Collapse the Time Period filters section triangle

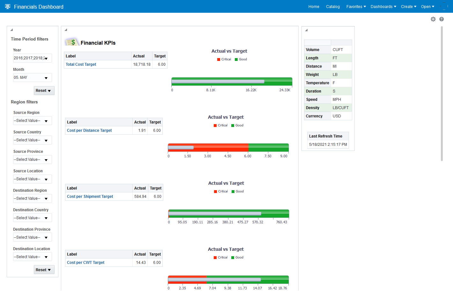[11, 30]
